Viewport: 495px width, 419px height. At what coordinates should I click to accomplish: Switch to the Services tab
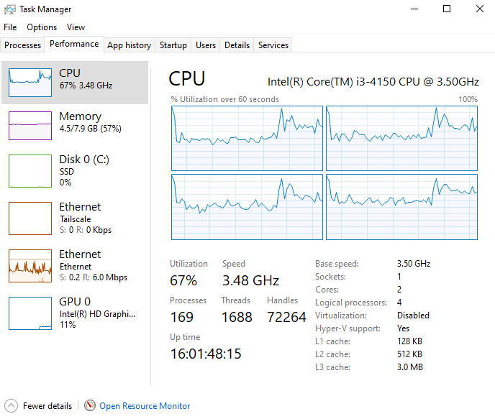click(273, 45)
